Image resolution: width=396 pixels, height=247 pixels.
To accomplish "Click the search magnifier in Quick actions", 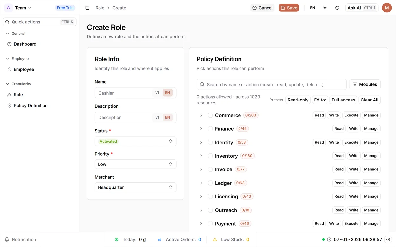I will tap(7, 22).
